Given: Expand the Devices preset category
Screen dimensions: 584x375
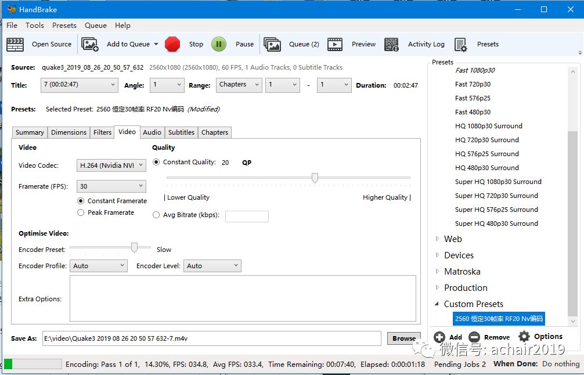Looking at the screenshot, I should pos(437,255).
